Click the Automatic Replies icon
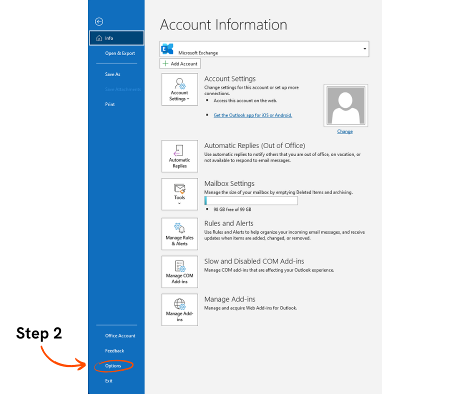This screenshot has width=470, height=394. click(179, 156)
